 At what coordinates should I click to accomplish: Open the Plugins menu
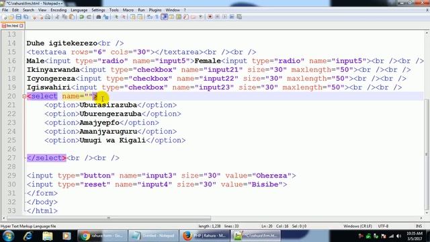[155, 10]
